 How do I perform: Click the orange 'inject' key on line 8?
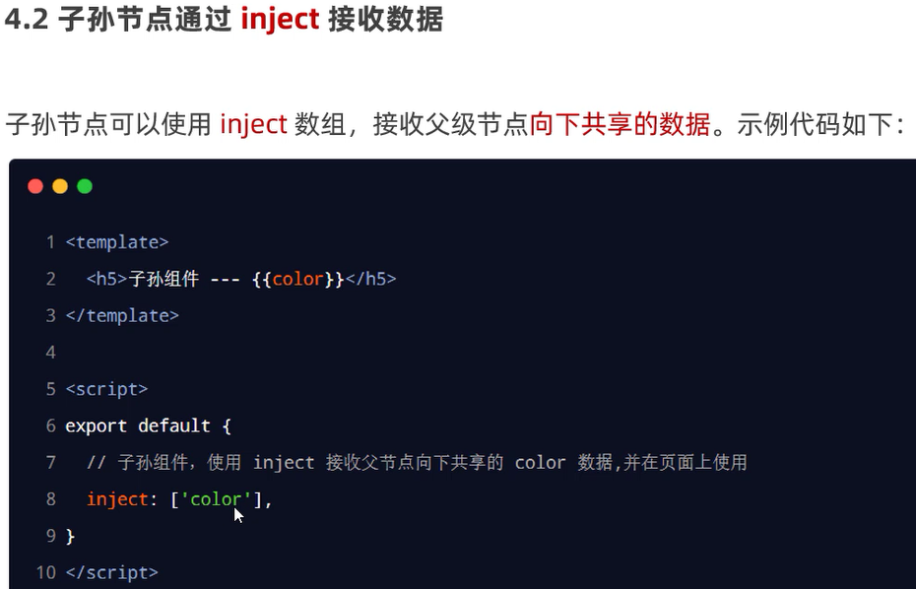pos(117,499)
